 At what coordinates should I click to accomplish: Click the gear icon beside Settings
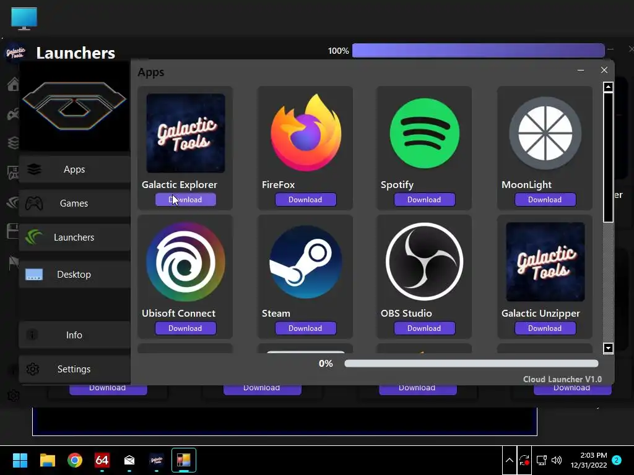pyautogui.click(x=32, y=369)
